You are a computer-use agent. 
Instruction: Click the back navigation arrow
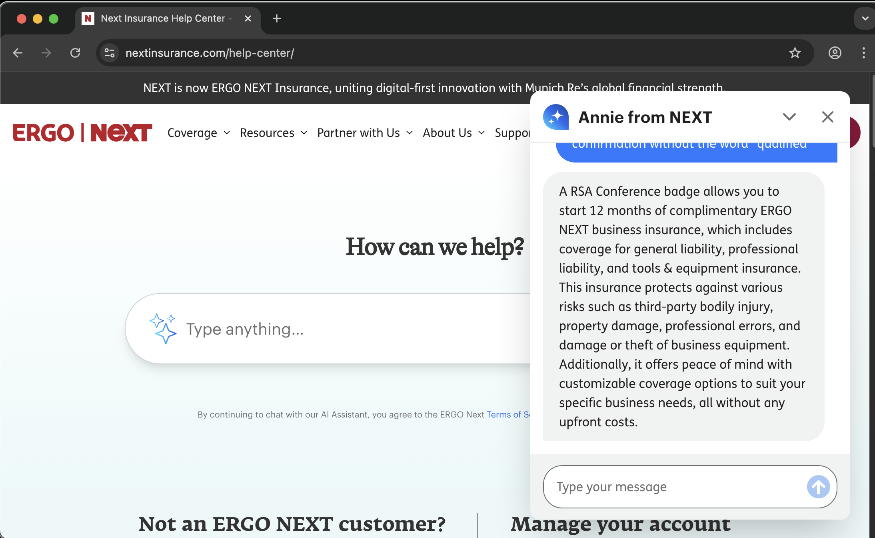tap(18, 52)
